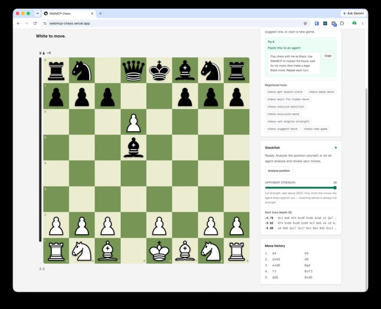Bookmark this page with the star icon
381x309 pixels.
(x=305, y=23)
